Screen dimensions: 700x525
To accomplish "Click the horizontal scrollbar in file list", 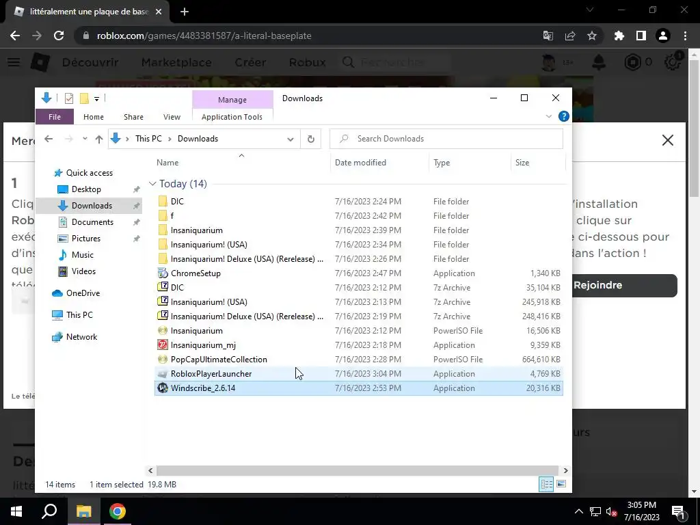I will point(357,470).
